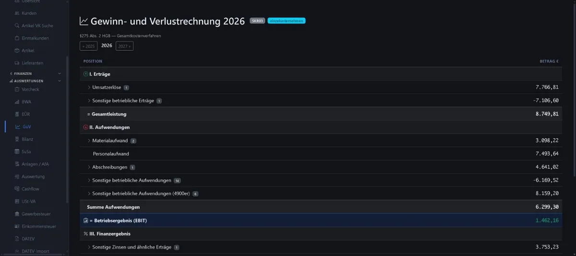The height and width of the screenshot is (256, 576).
Task: Click the green Erträge arrow icon
Action: (x=85, y=74)
